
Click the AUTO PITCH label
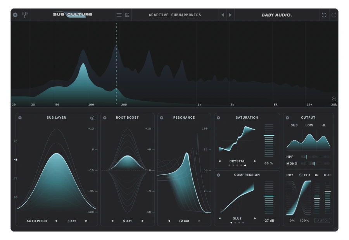click(x=37, y=221)
